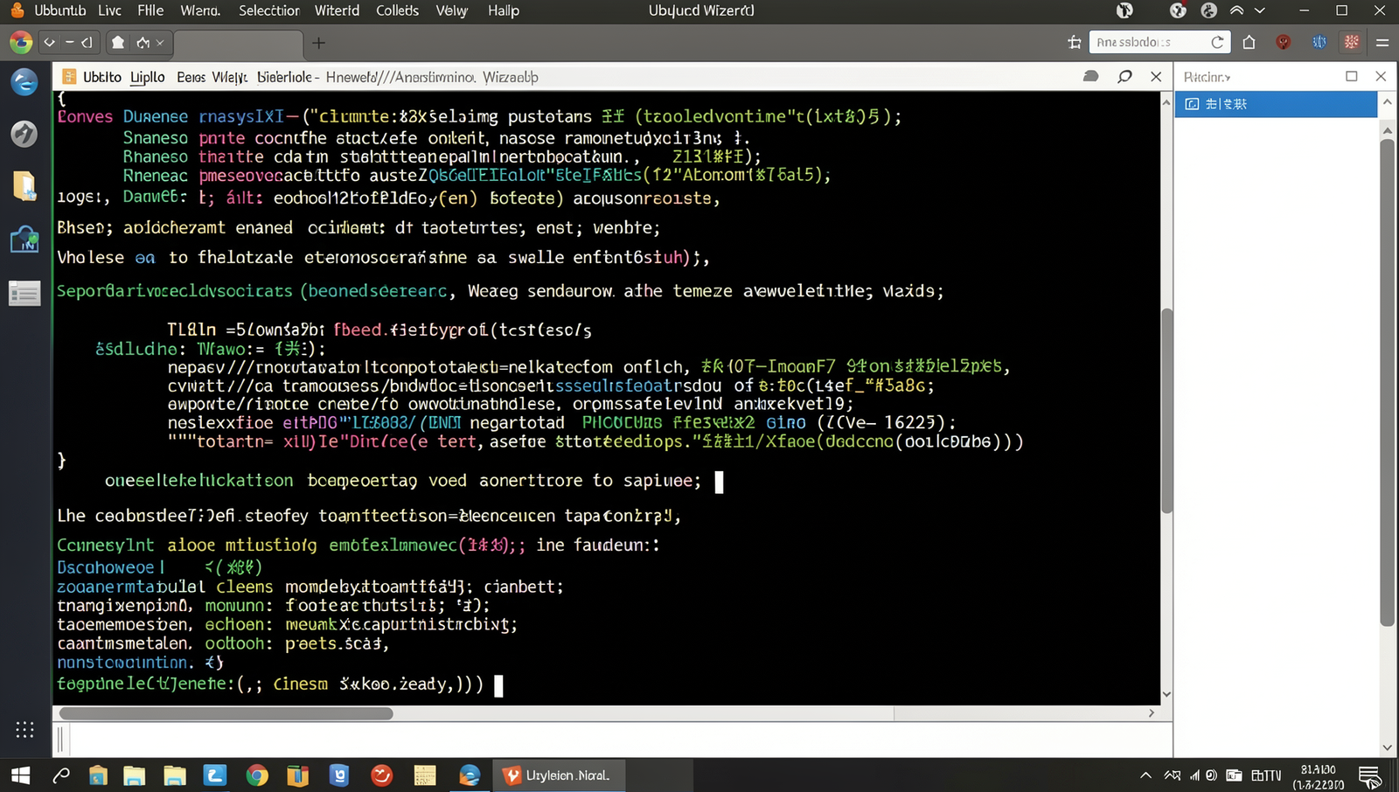Image resolution: width=1399 pixels, height=792 pixels.
Task: Reload using the circular arrow in search field
Action: 1217,42
